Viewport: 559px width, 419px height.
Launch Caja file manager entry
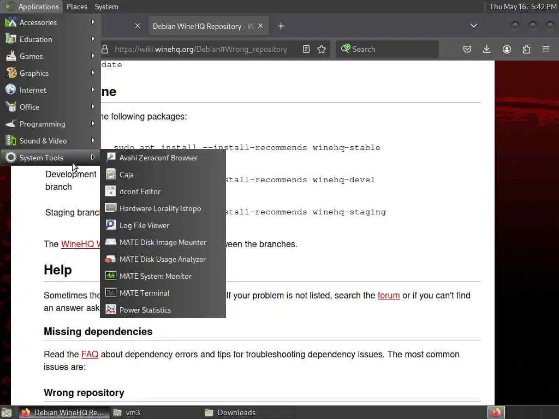[x=163, y=175]
